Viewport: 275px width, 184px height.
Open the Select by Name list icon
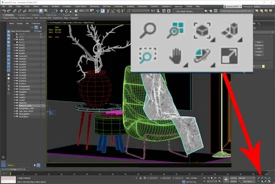pos(46,11)
